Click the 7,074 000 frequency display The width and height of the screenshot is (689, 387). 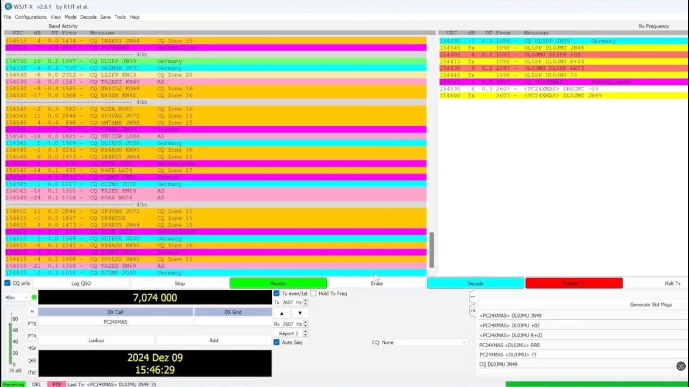click(x=155, y=297)
